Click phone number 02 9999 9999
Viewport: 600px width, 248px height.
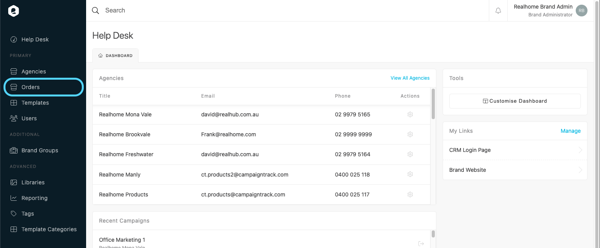point(353,134)
